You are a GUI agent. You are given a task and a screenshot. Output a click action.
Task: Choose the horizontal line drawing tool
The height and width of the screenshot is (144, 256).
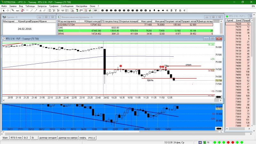coord(27,11)
